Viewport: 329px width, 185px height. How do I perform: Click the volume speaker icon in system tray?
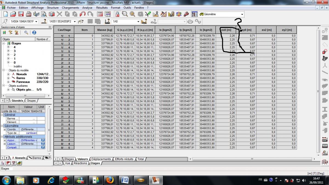point(304,180)
